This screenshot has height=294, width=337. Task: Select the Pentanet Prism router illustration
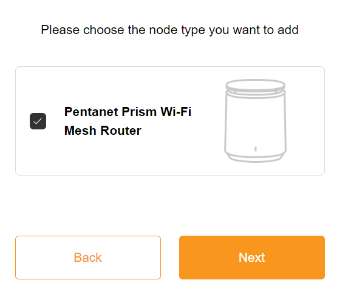click(x=255, y=121)
